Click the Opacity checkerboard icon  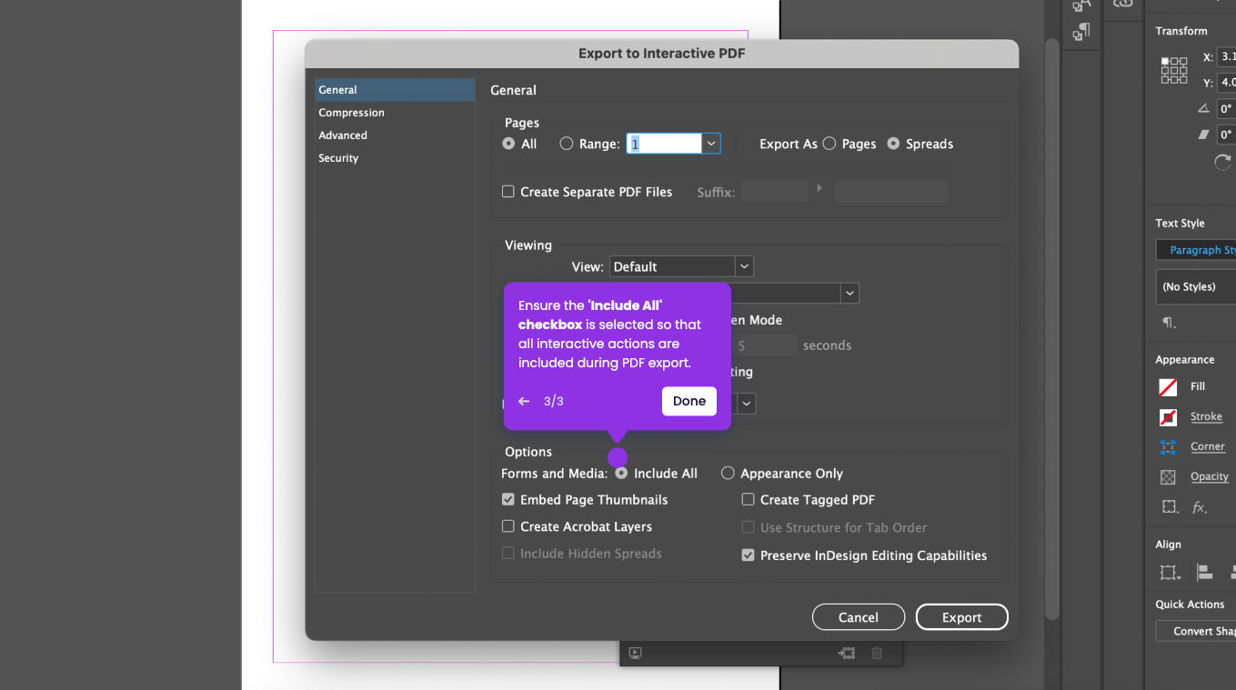click(1168, 477)
